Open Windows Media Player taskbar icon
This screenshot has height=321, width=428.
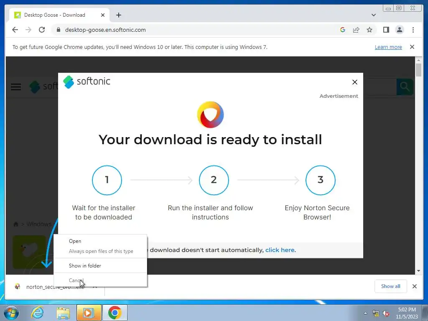[x=89, y=313]
